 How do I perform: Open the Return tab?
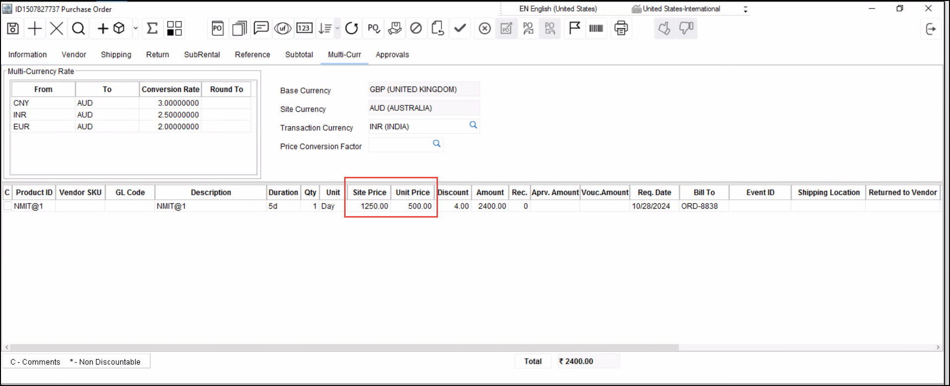point(157,55)
